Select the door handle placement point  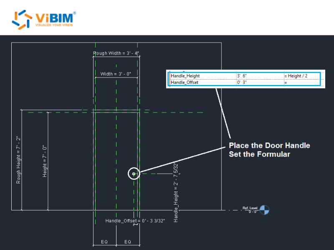click(134, 174)
